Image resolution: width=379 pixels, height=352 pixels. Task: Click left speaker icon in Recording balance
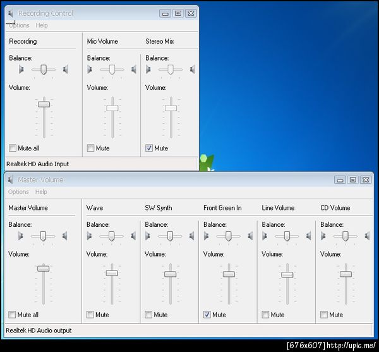pyautogui.click(x=21, y=70)
